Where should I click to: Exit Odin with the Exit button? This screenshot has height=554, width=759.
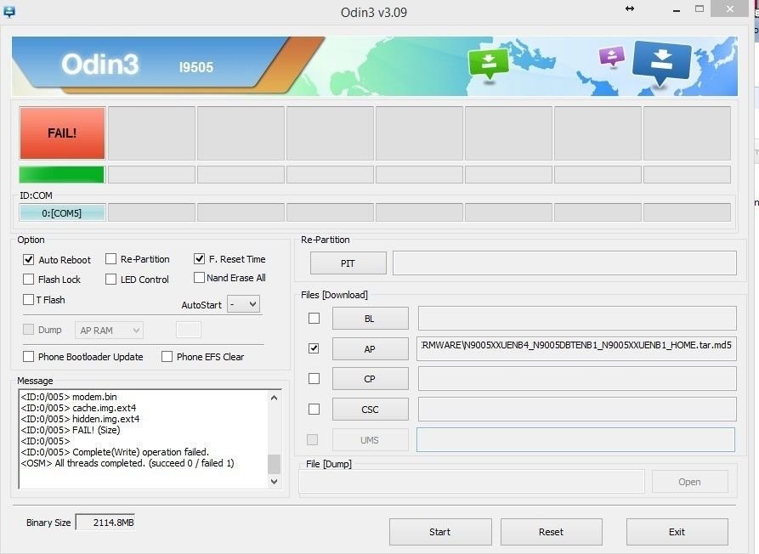coord(677,532)
